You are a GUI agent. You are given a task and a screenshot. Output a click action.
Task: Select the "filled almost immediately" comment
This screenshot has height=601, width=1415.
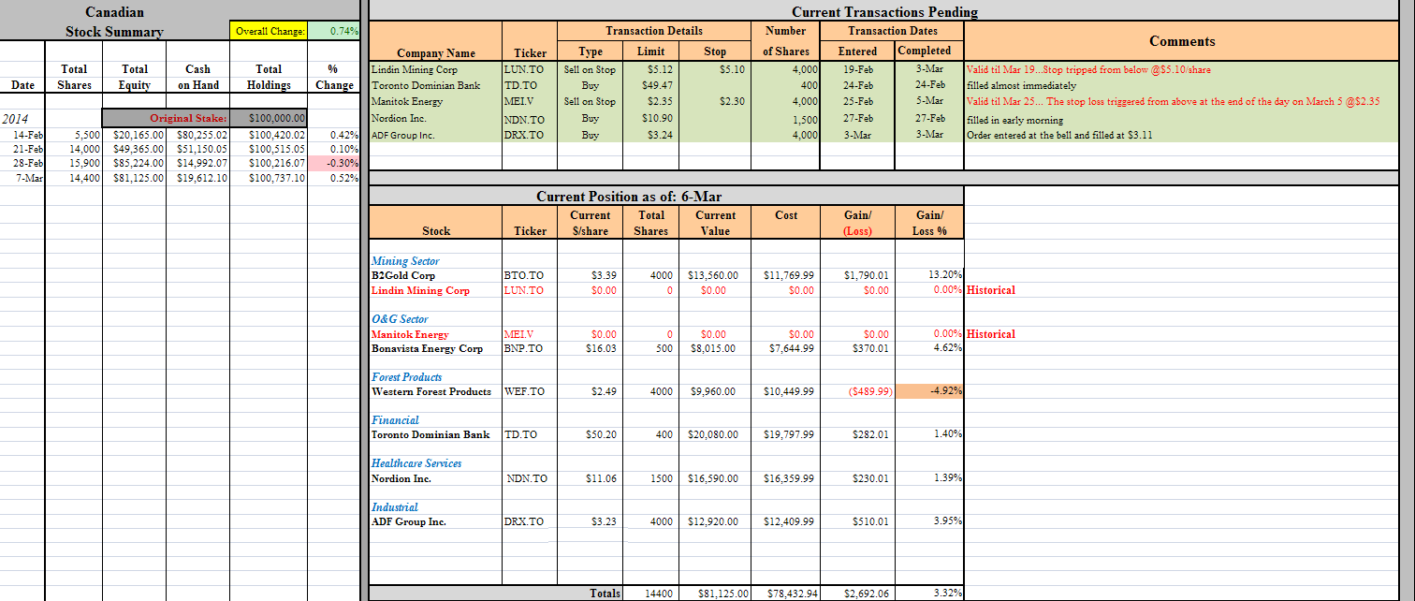(1021, 85)
